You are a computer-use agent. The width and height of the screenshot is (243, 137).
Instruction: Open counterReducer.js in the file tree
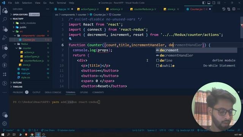tap(34, 61)
